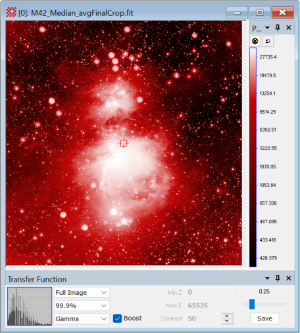Click the color palette gradient bar

[253, 157]
